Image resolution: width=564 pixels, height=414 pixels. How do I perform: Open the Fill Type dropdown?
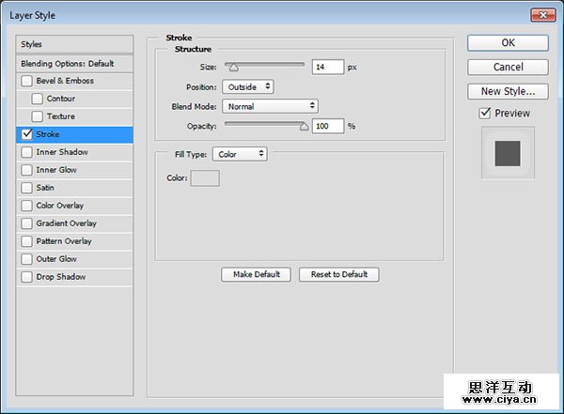coord(239,154)
